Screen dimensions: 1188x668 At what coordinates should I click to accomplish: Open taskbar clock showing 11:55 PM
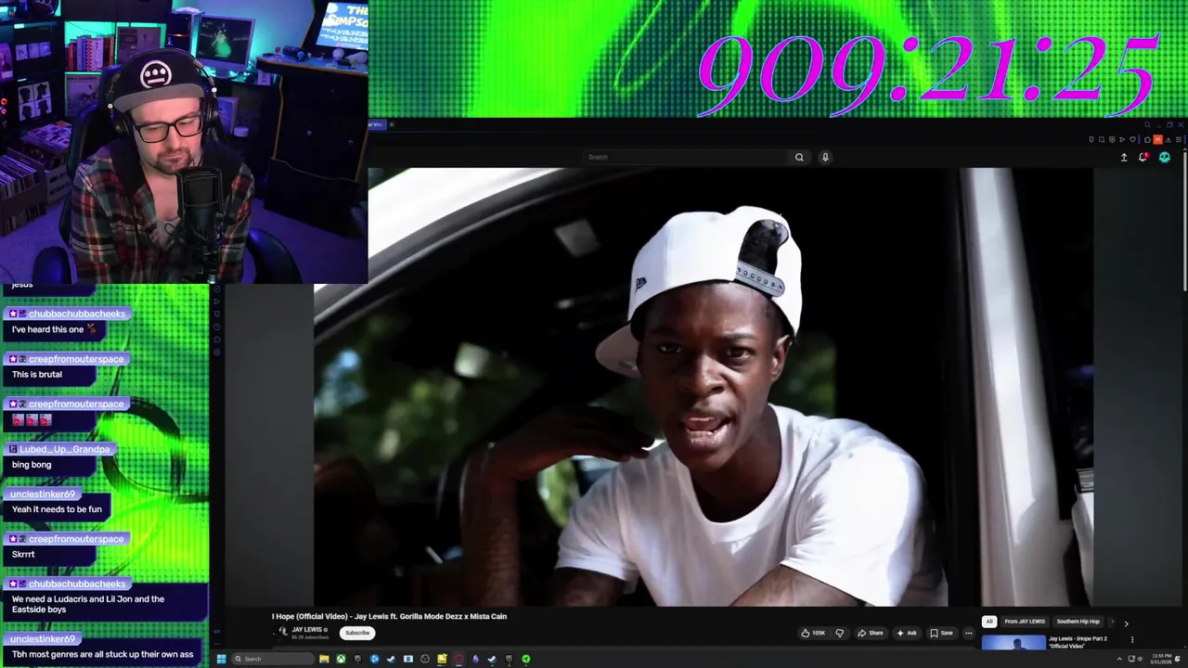point(1161,659)
